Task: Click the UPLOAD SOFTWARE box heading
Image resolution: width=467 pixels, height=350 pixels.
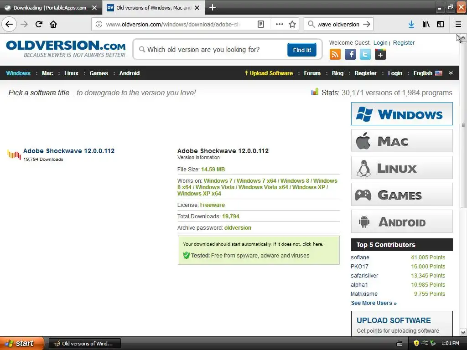Action: pyautogui.click(x=394, y=320)
